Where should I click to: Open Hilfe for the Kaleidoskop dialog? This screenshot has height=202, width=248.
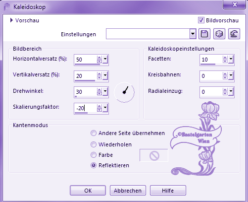pyautogui.click(x=168, y=191)
